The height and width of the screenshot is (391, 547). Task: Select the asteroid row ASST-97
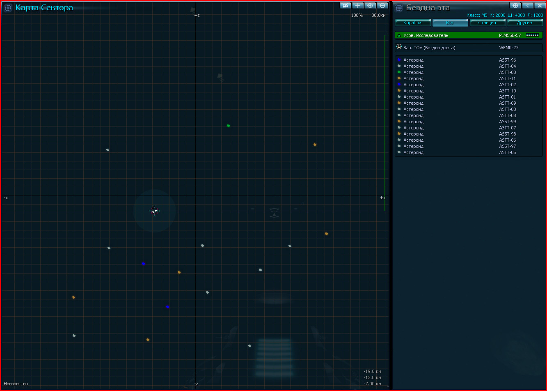(469, 146)
